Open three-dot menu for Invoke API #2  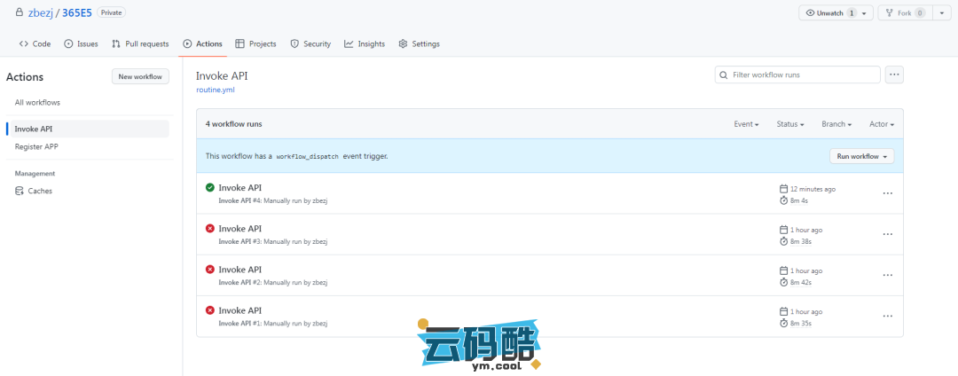pos(887,275)
